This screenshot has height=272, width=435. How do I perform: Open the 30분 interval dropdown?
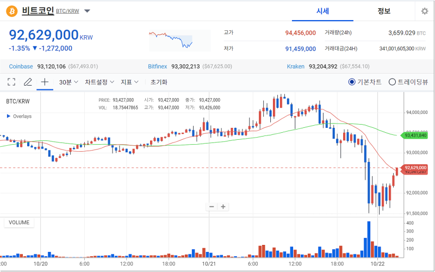[69, 82]
